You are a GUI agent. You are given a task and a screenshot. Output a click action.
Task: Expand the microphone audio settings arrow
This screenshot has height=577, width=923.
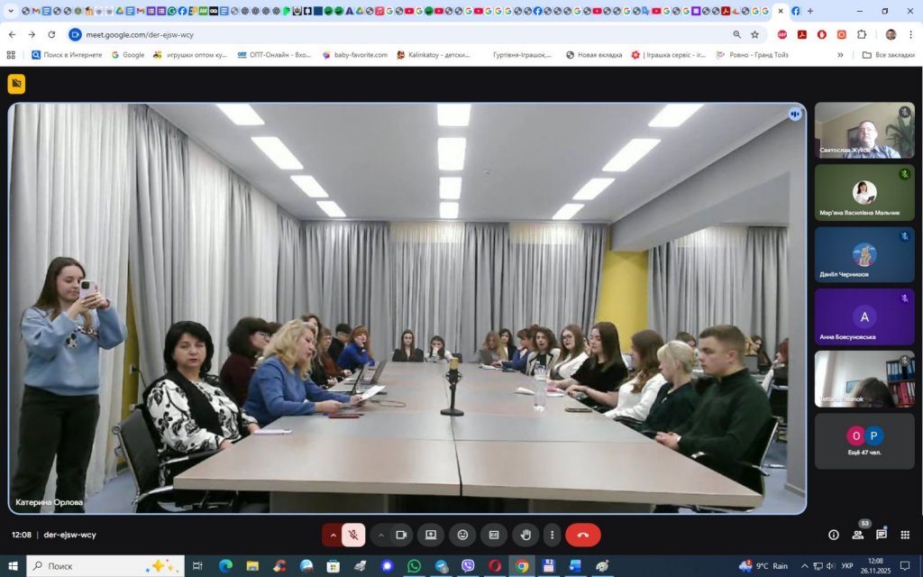[333, 535]
